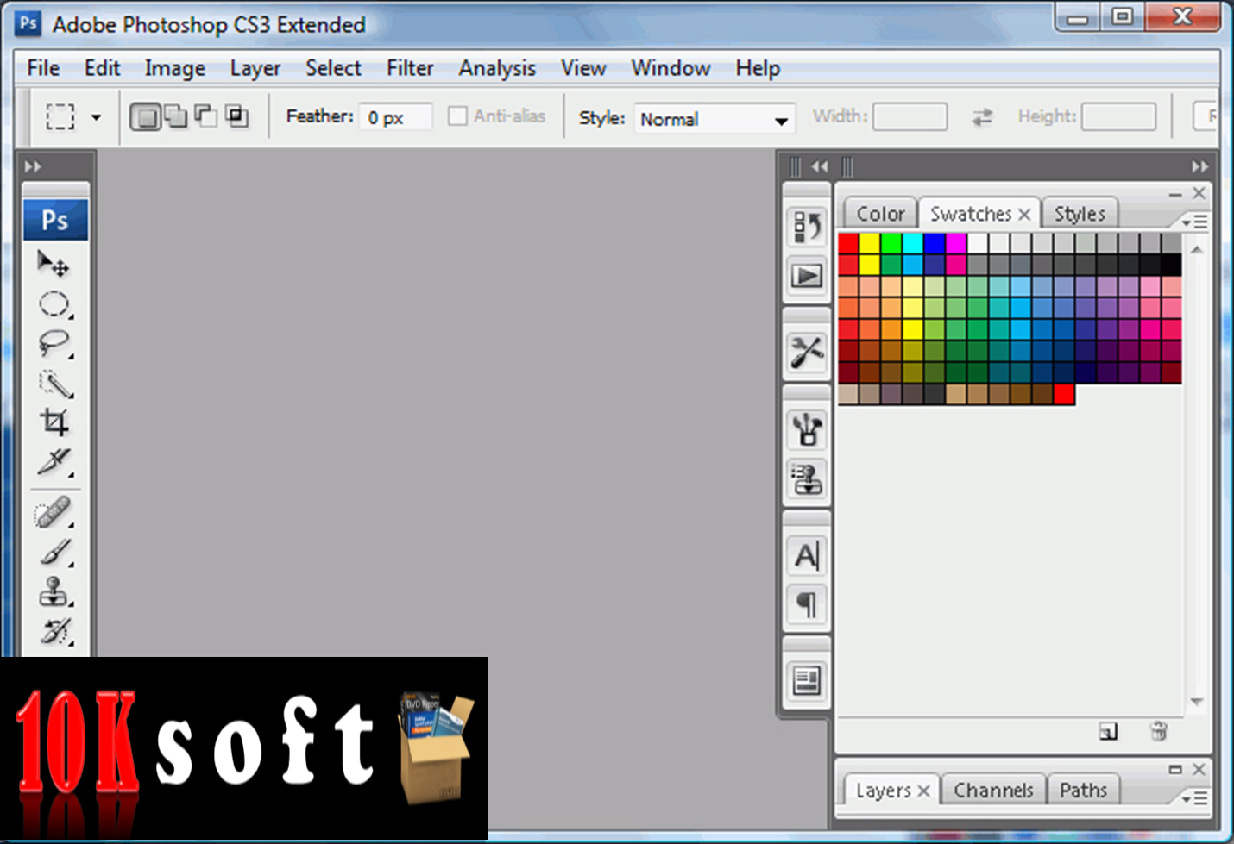1234x844 pixels.
Task: Open the Clone Source panel icon
Action: click(x=807, y=478)
